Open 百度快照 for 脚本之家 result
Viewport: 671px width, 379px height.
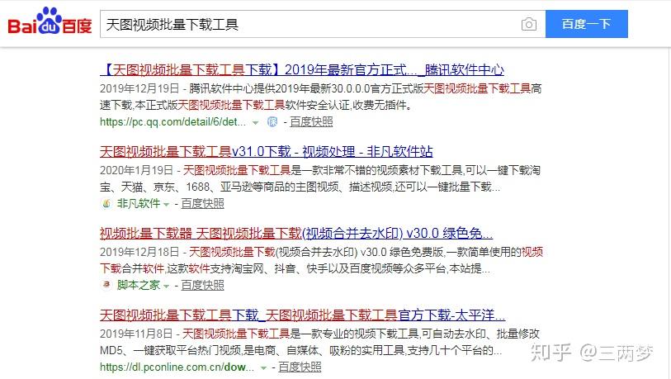[x=202, y=285]
